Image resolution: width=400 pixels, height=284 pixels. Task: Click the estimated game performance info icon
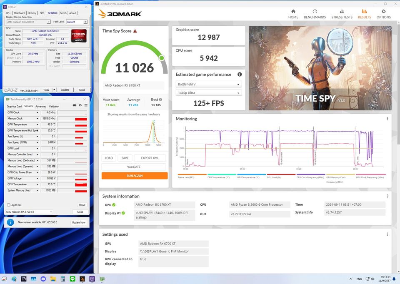(x=240, y=75)
